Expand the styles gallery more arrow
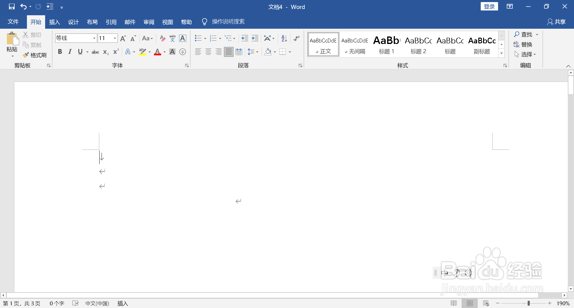This screenshot has height=308, width=574. 502,53
